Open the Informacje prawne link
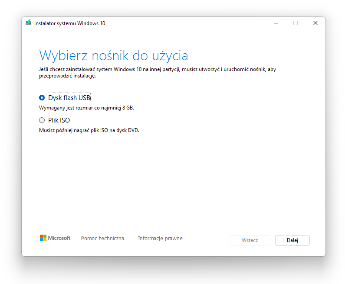The width and height of the screenshot is (345, 284). (x=160, y=239)
